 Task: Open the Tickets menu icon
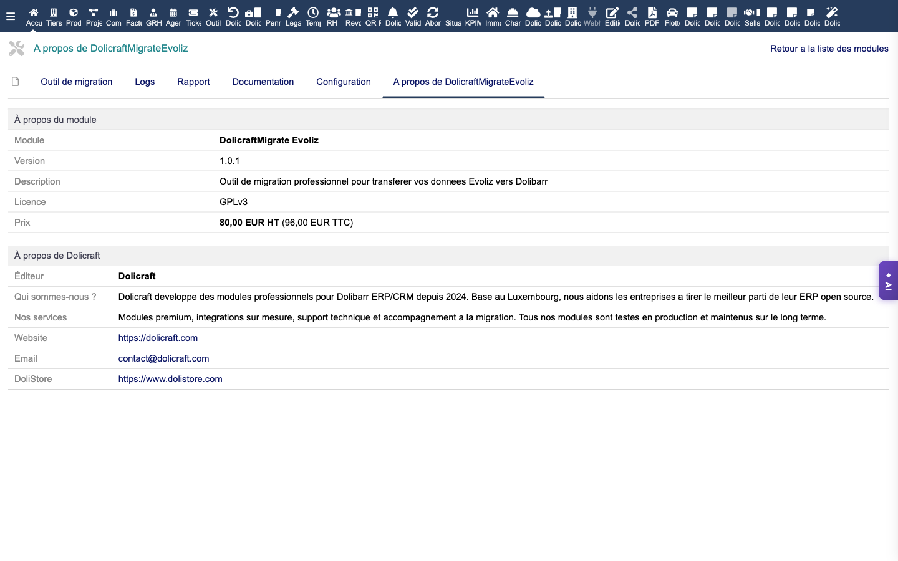point(193,12)
